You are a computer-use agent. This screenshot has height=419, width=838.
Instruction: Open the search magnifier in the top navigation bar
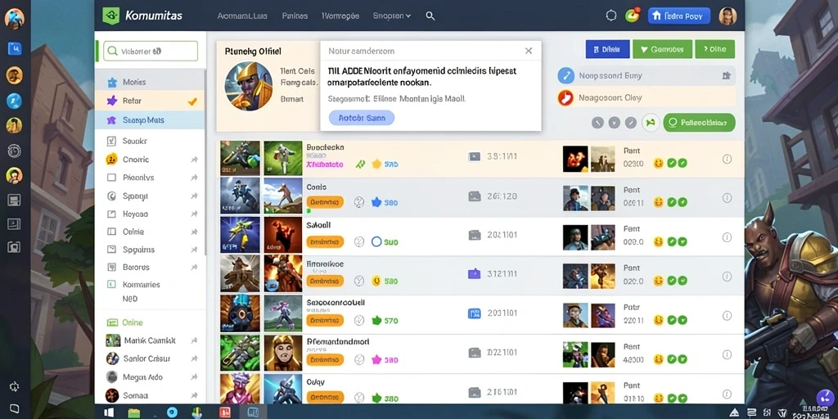[430, 16]
